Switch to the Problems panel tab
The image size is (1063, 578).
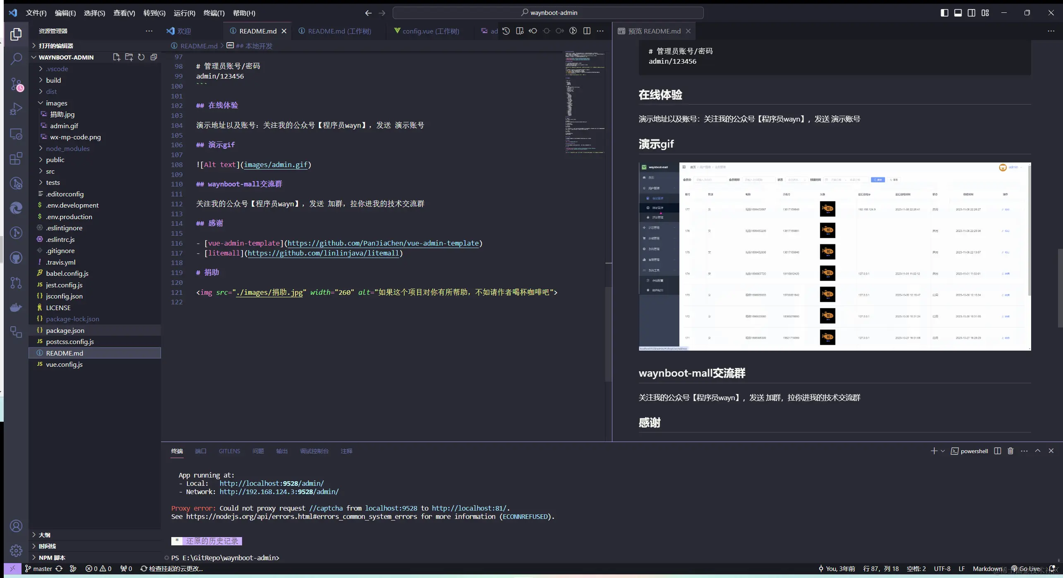coord(258,451)
